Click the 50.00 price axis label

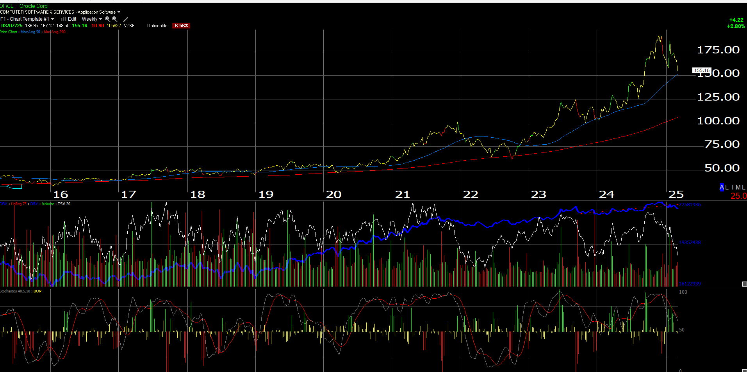click(x=722, y=168)
